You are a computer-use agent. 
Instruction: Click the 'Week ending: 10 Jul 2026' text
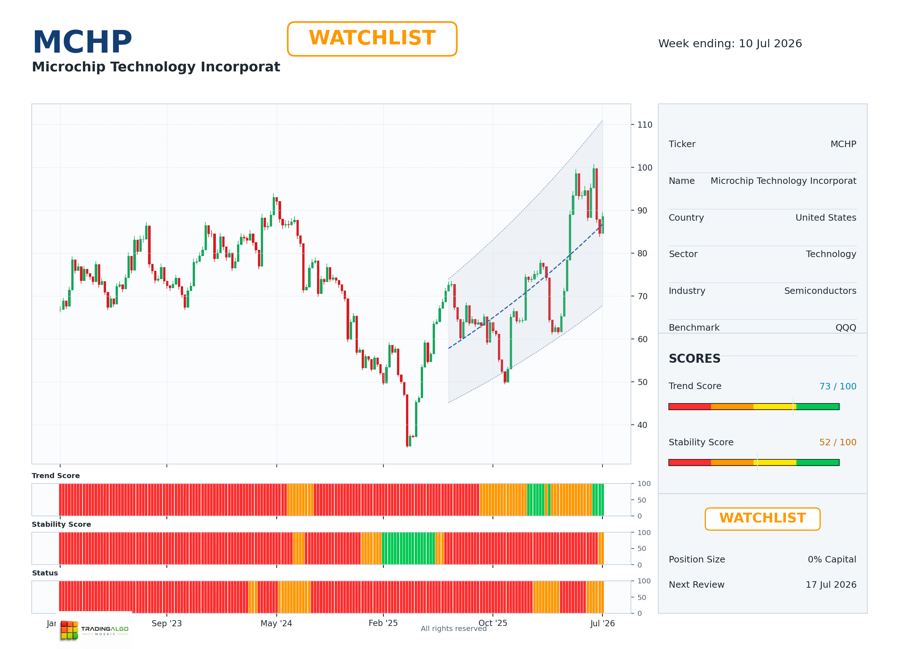(730, 44)
